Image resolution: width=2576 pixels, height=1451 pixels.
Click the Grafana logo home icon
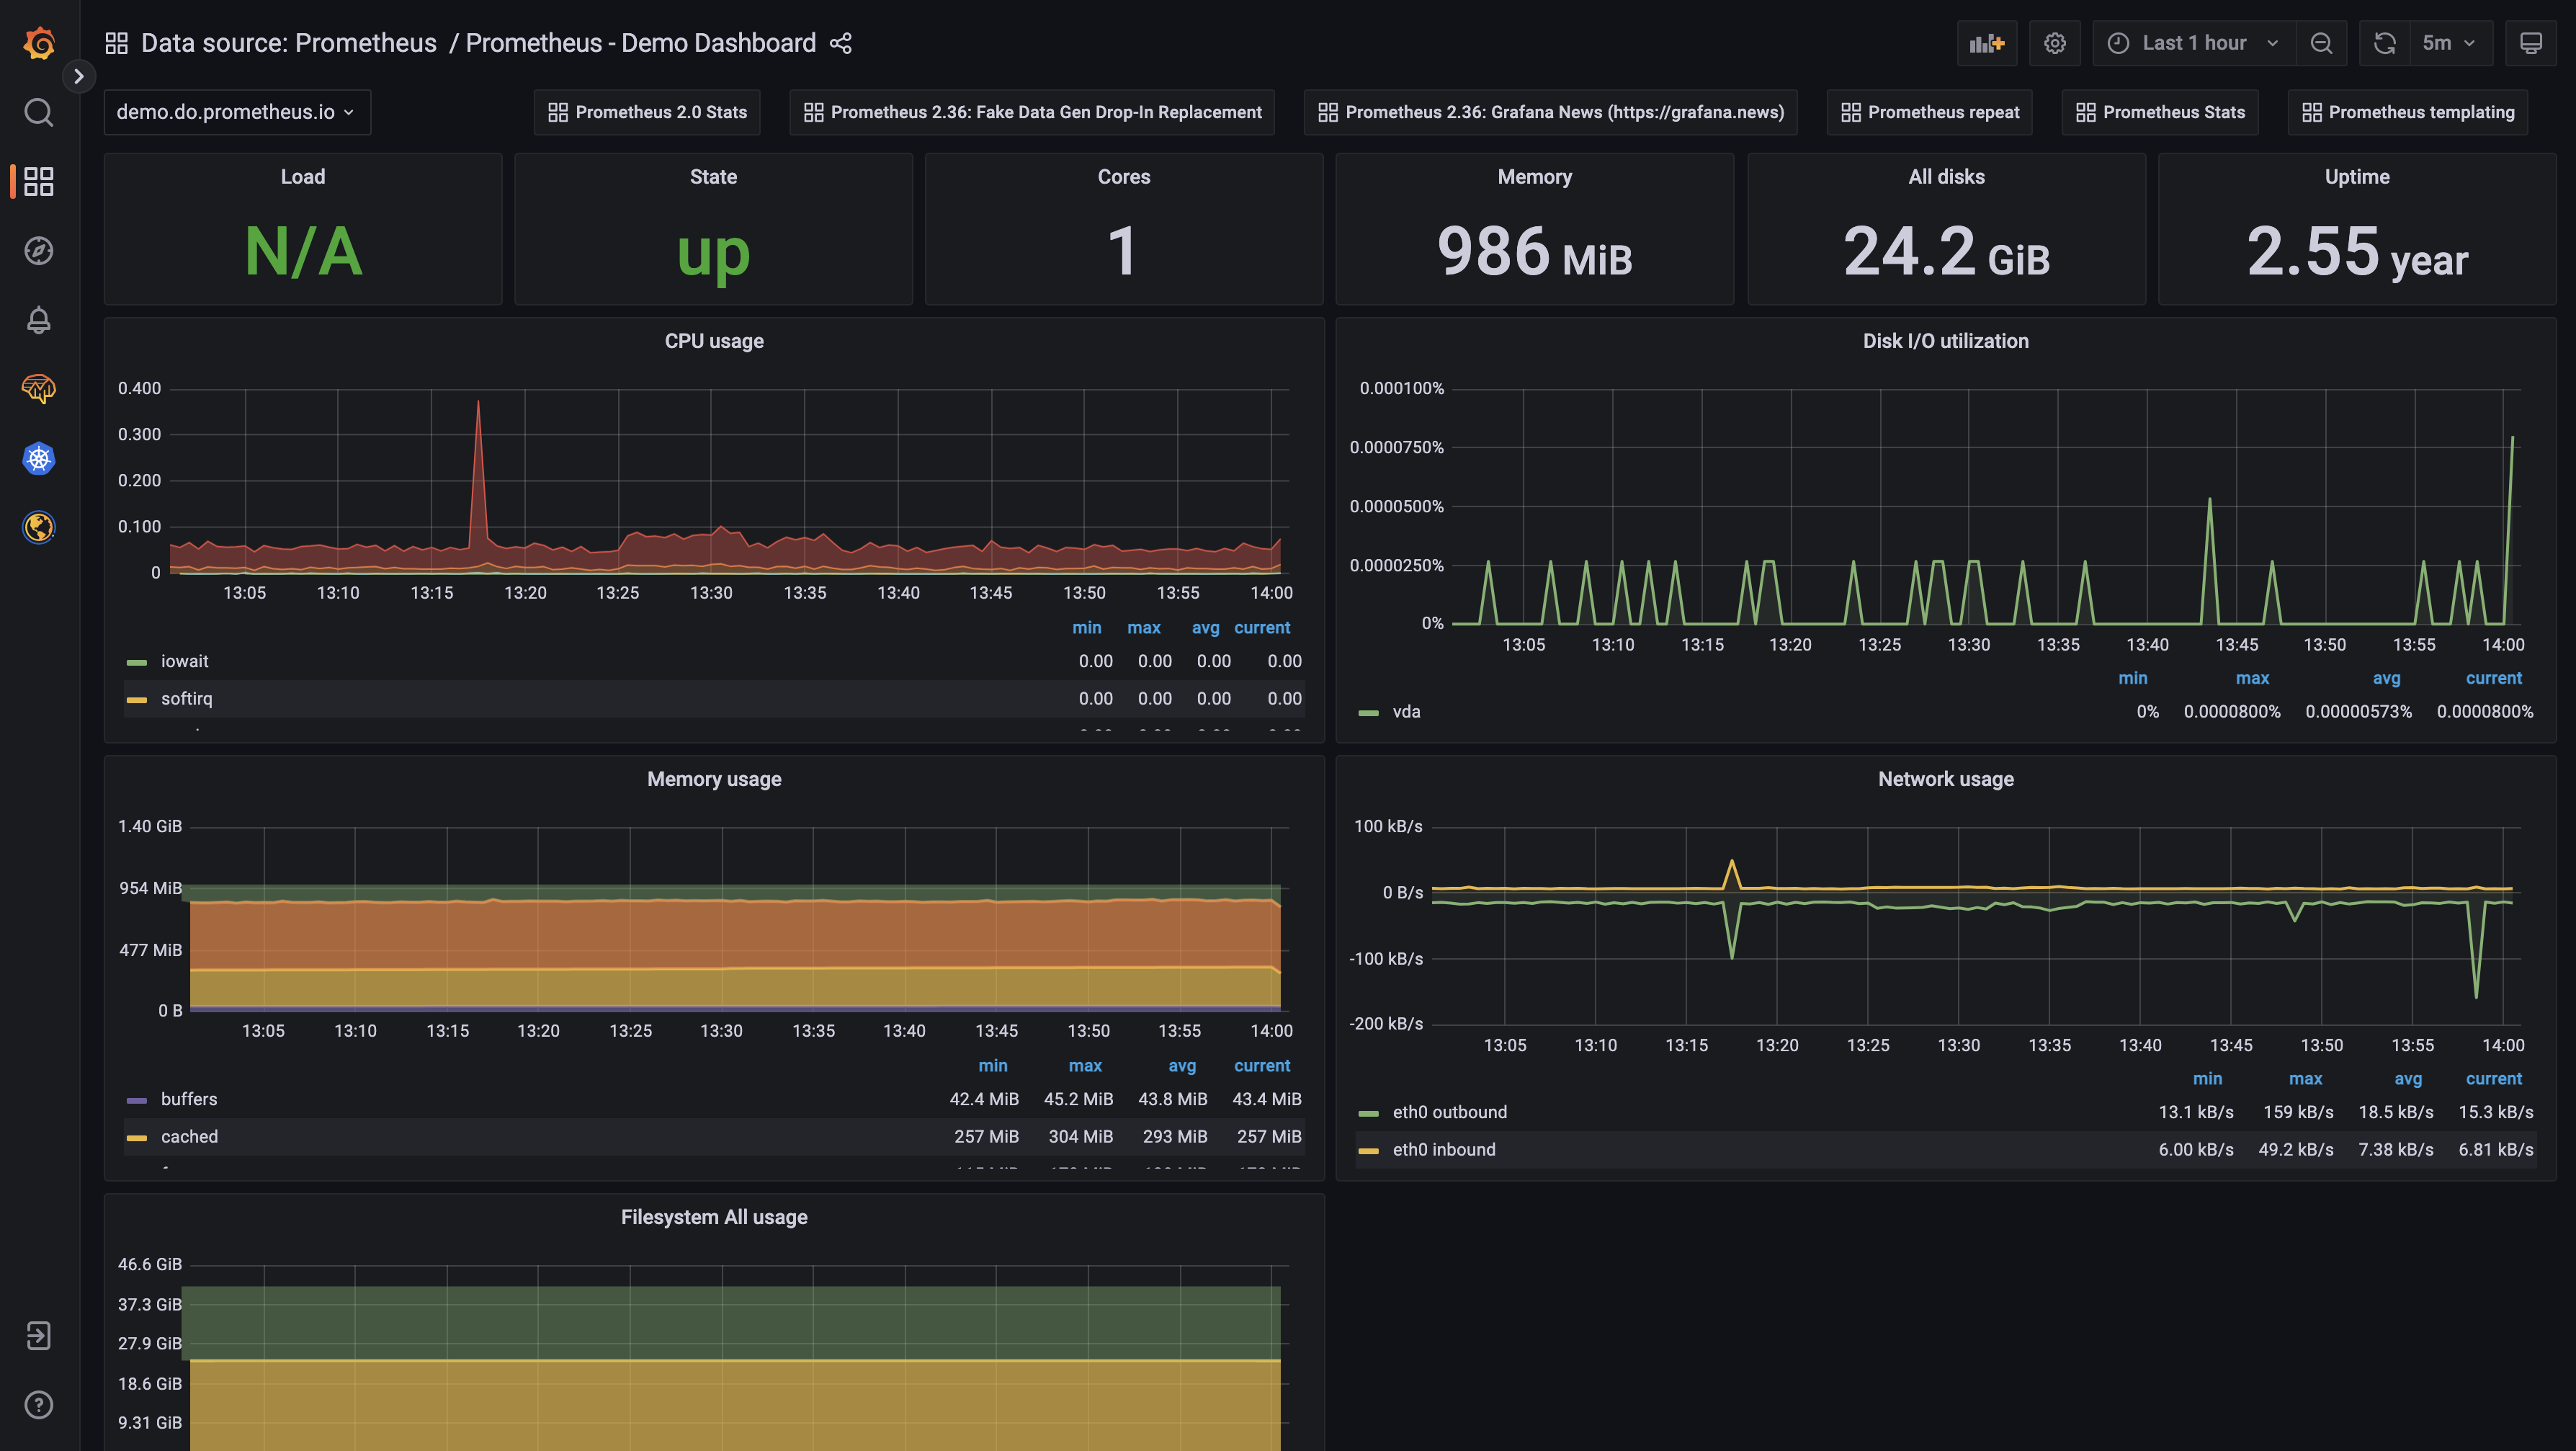tap(38, 43)
